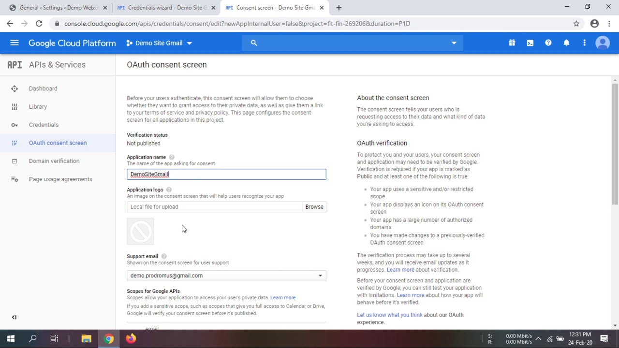Open the three-dot settings menu in header
Viewport: 619px width, 348px height.
coord(584,43)
